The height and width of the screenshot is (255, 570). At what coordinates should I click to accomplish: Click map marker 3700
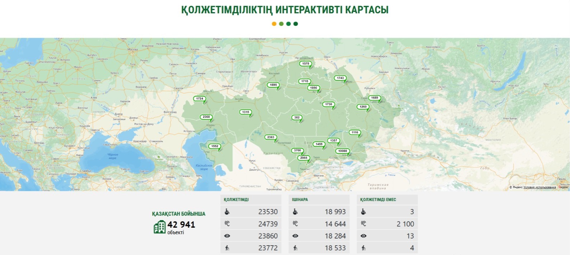[x=297, y=151]
